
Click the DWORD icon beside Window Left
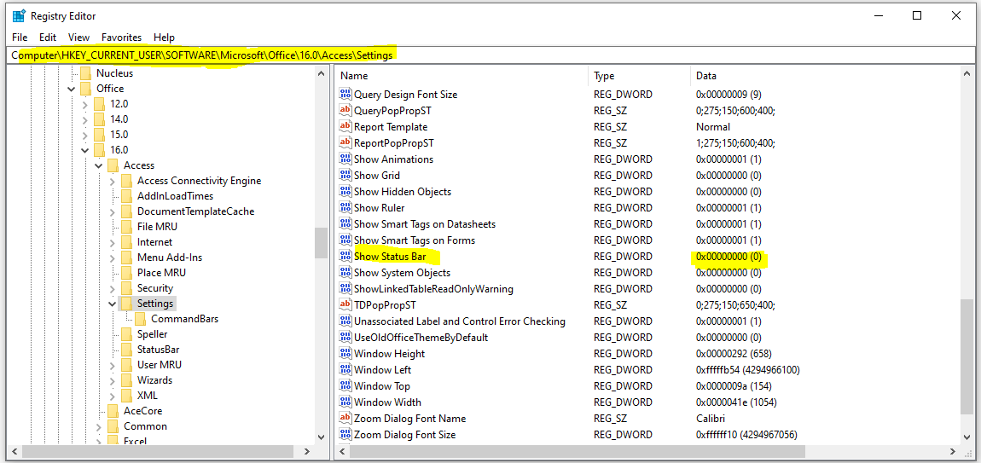[x=345, y=370]
